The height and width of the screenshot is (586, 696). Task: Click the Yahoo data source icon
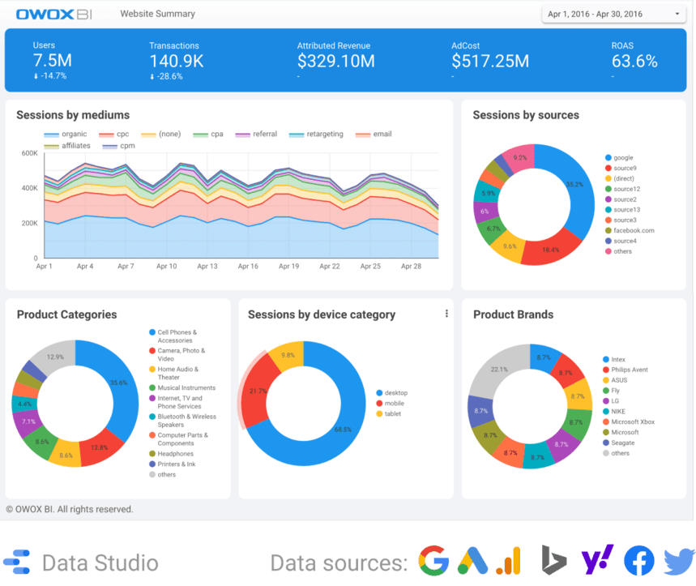pos(596,560)
